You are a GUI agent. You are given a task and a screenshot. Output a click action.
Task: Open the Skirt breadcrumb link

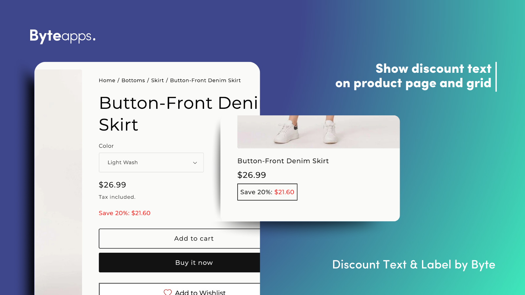157,80
